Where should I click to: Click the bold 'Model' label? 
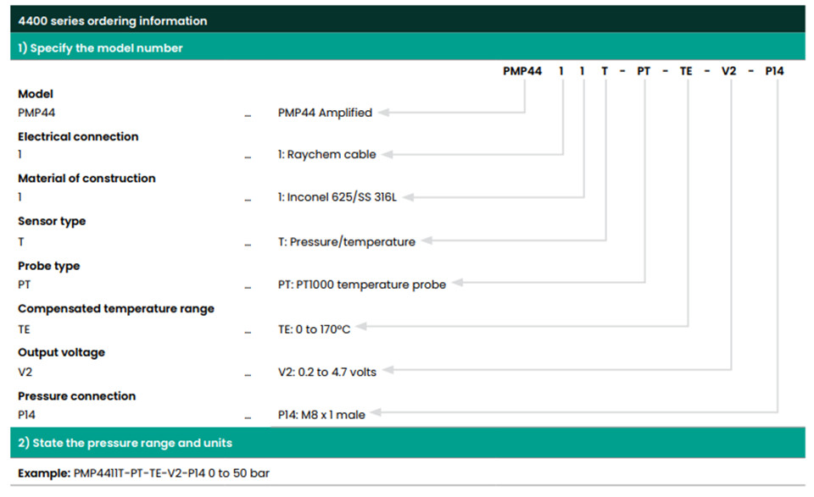(x=36, y=94)
